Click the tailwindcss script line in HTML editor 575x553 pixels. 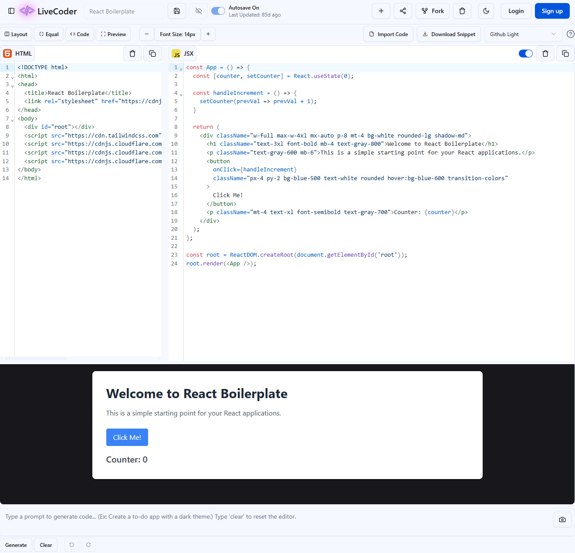coord(93,135)
